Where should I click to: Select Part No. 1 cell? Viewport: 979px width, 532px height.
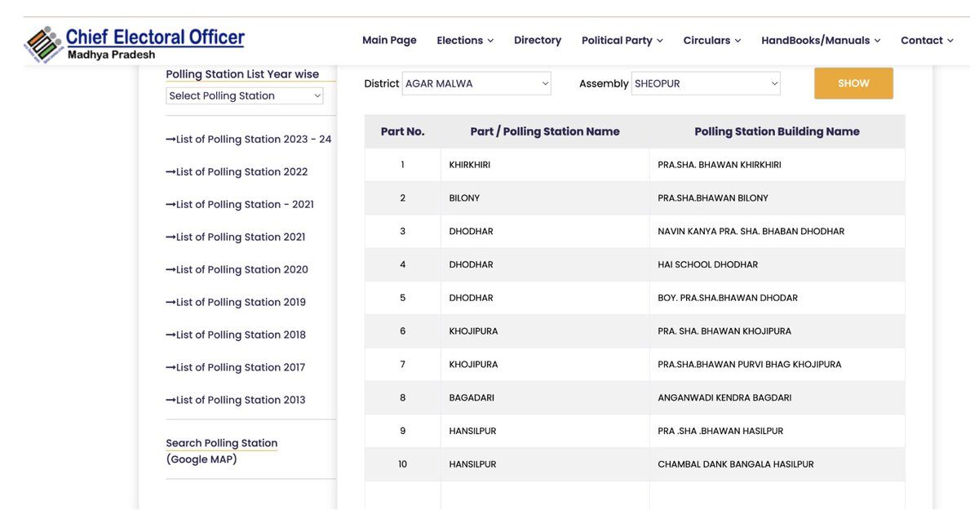point(402,165)
